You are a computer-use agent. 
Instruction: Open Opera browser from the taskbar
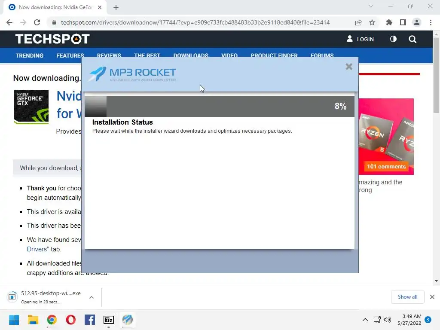71,320
